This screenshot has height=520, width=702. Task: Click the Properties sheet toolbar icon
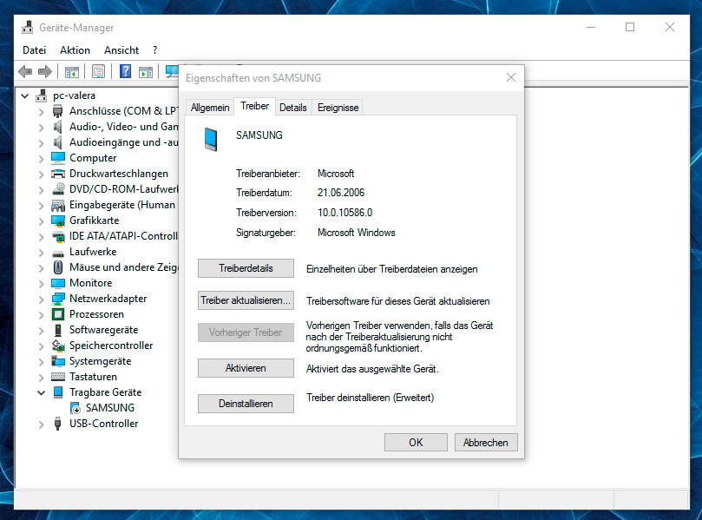point(99,72)
